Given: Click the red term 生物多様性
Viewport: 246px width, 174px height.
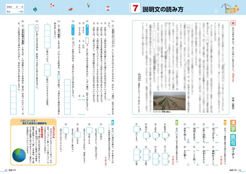Looking at the screenshot, I should [x=42, y=132].
